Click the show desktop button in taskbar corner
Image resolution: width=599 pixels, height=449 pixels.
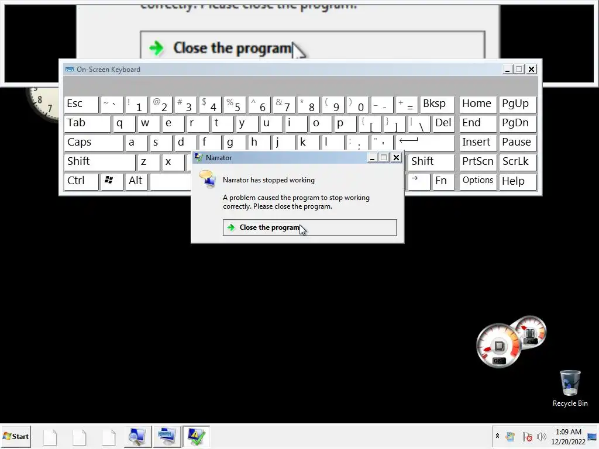coord(593,436)
